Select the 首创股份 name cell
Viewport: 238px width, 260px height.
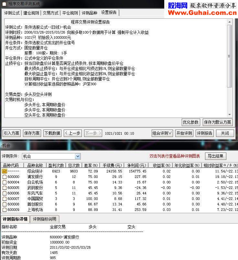click(x=35, y=204)
